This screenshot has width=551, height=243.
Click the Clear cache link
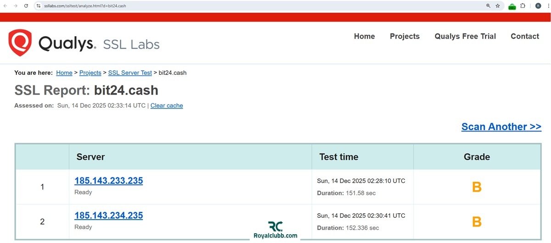point(167,106)
